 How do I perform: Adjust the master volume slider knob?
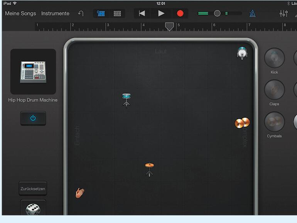click(x=217, y=13)
